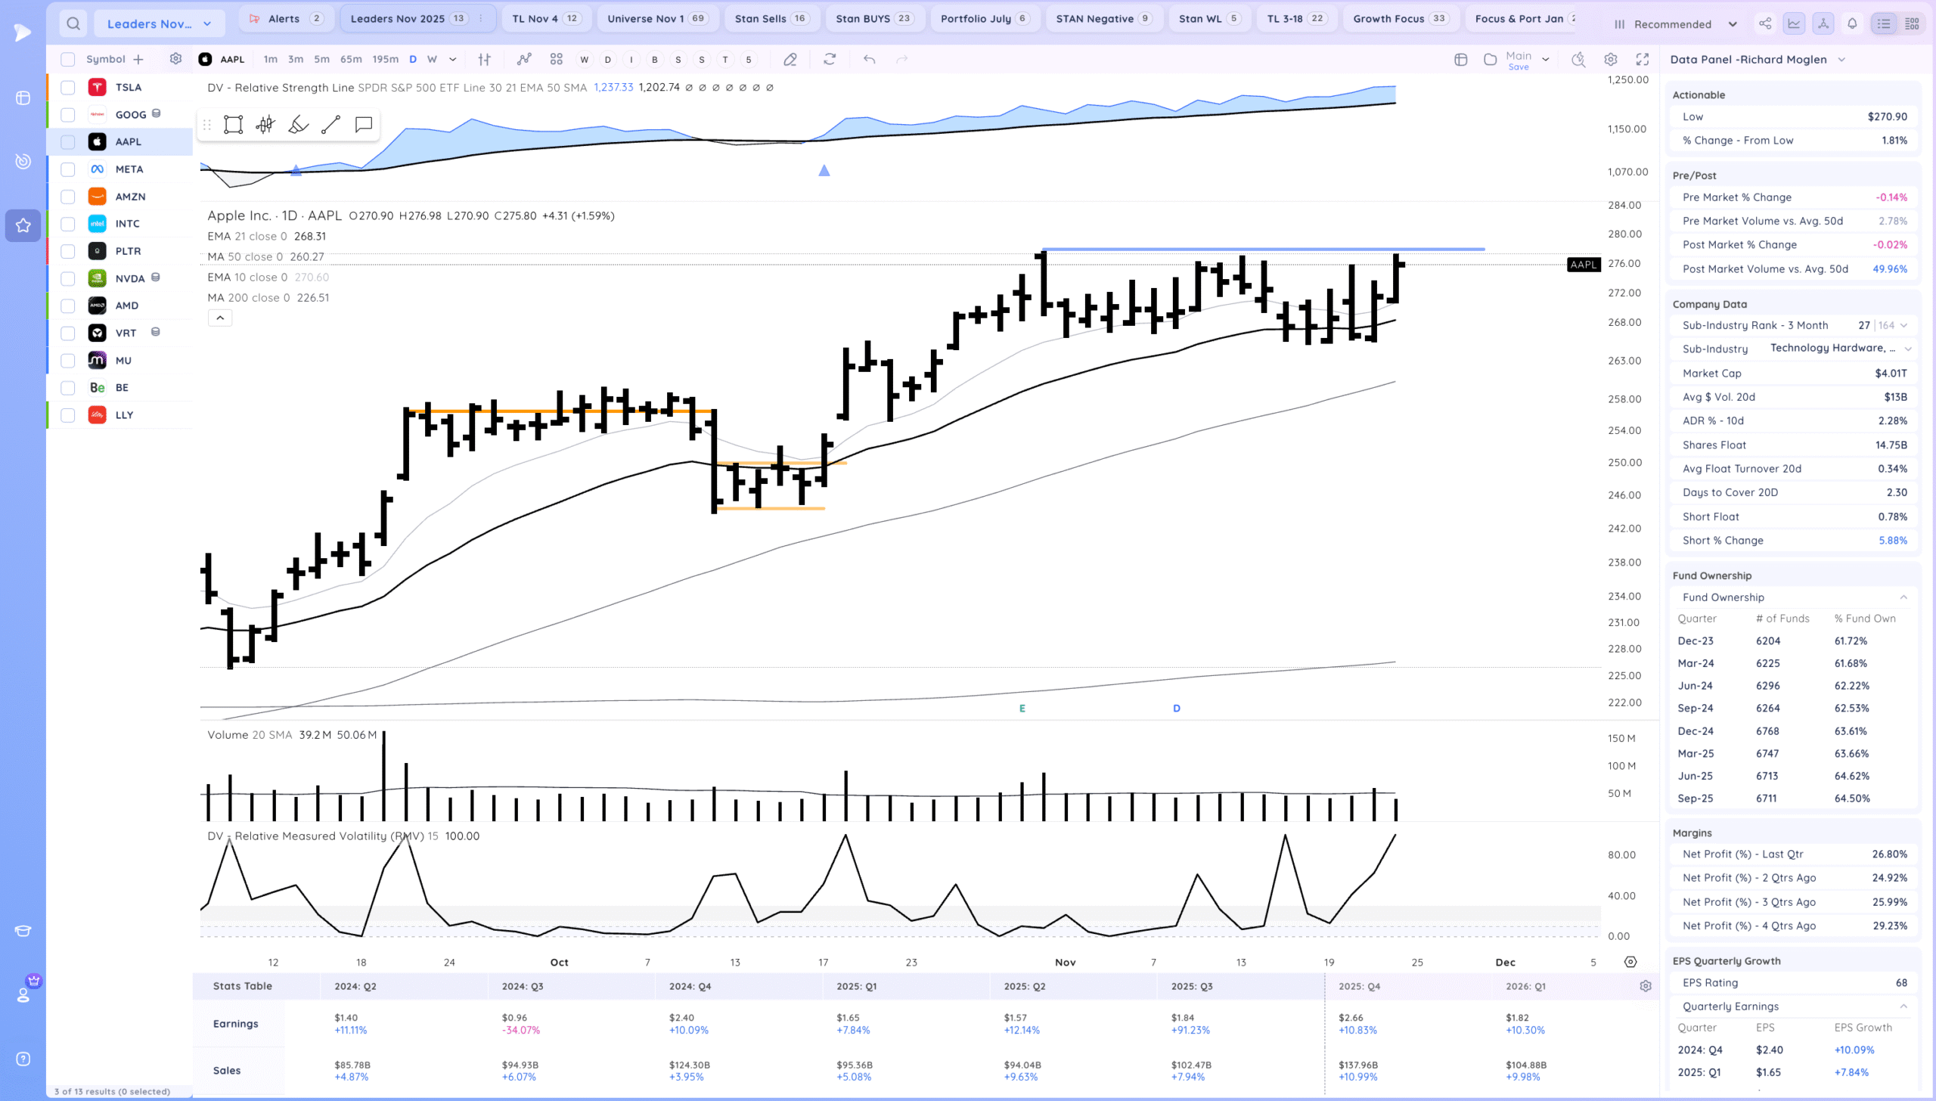Click the undo arrow icon
The height and width of the screenshot is (1101, 1936).
[x=869, y=59]
